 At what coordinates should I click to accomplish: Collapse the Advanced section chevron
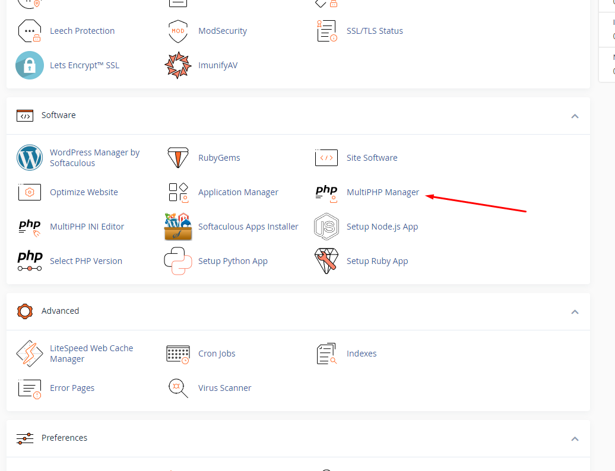tap(575, 311)
